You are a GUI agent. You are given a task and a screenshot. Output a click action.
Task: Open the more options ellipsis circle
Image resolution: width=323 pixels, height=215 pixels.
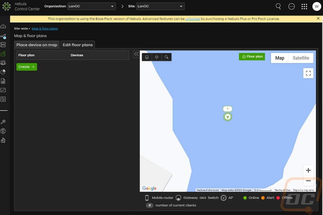pos(291,6)
